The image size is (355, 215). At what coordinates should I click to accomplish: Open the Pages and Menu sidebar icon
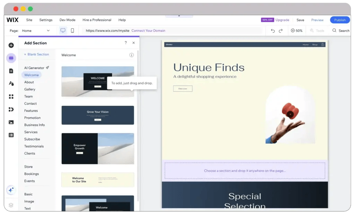11,71
